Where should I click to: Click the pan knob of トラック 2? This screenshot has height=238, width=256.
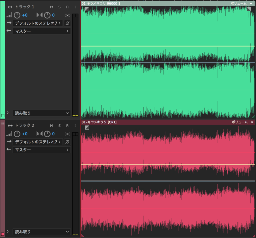click(47, 134)
